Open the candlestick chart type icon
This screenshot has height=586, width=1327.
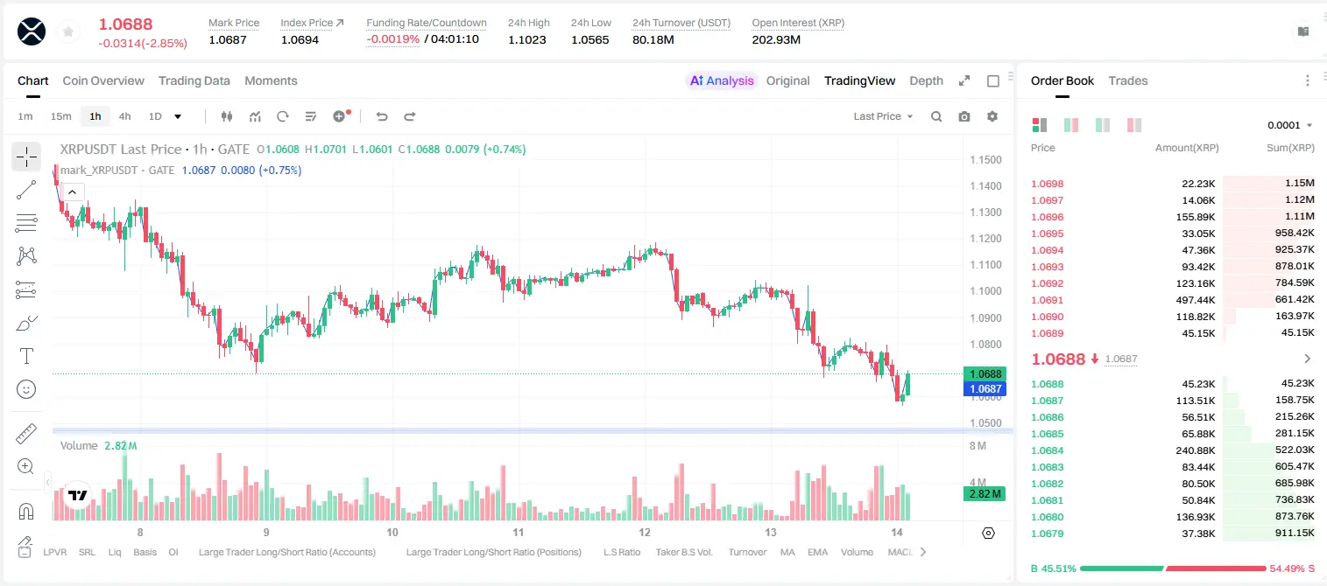tap(227, 116)
